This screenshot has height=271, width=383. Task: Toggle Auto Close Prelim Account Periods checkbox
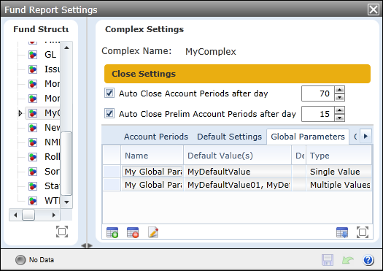[x=109, y=114]
